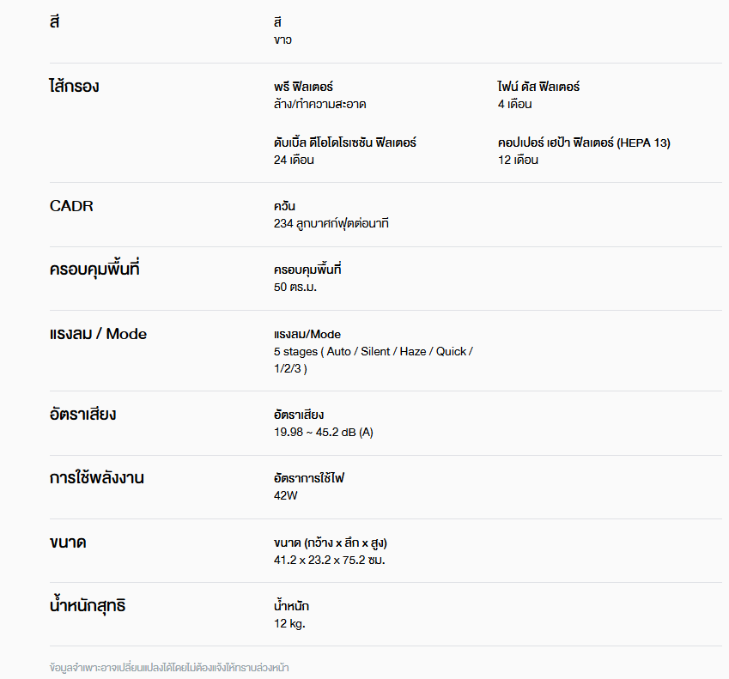Click the พรี ฟิลเตอร์ filter label
Image resolution: width=729 pixels, height=679 pixels.
[303, 87]
